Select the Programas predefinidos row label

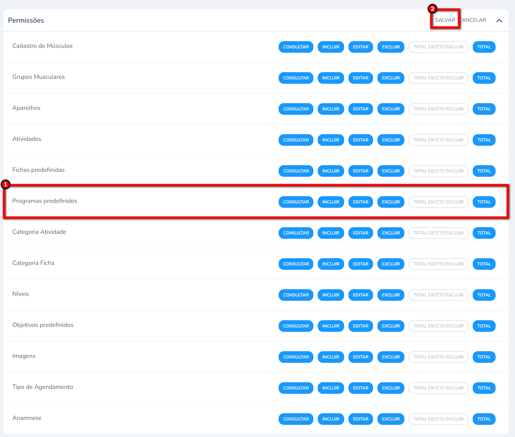pyautogui.click(x=45, y=201)
